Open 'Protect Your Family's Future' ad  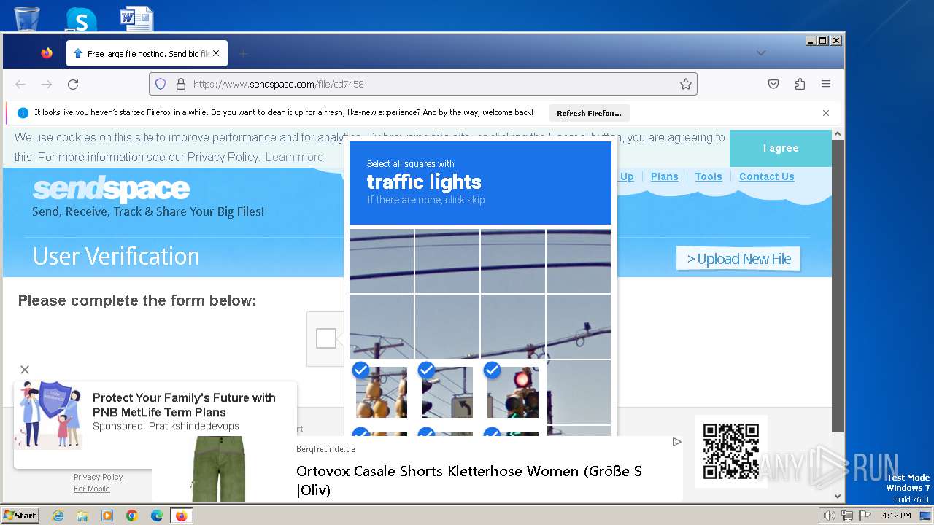pos(184,405)
